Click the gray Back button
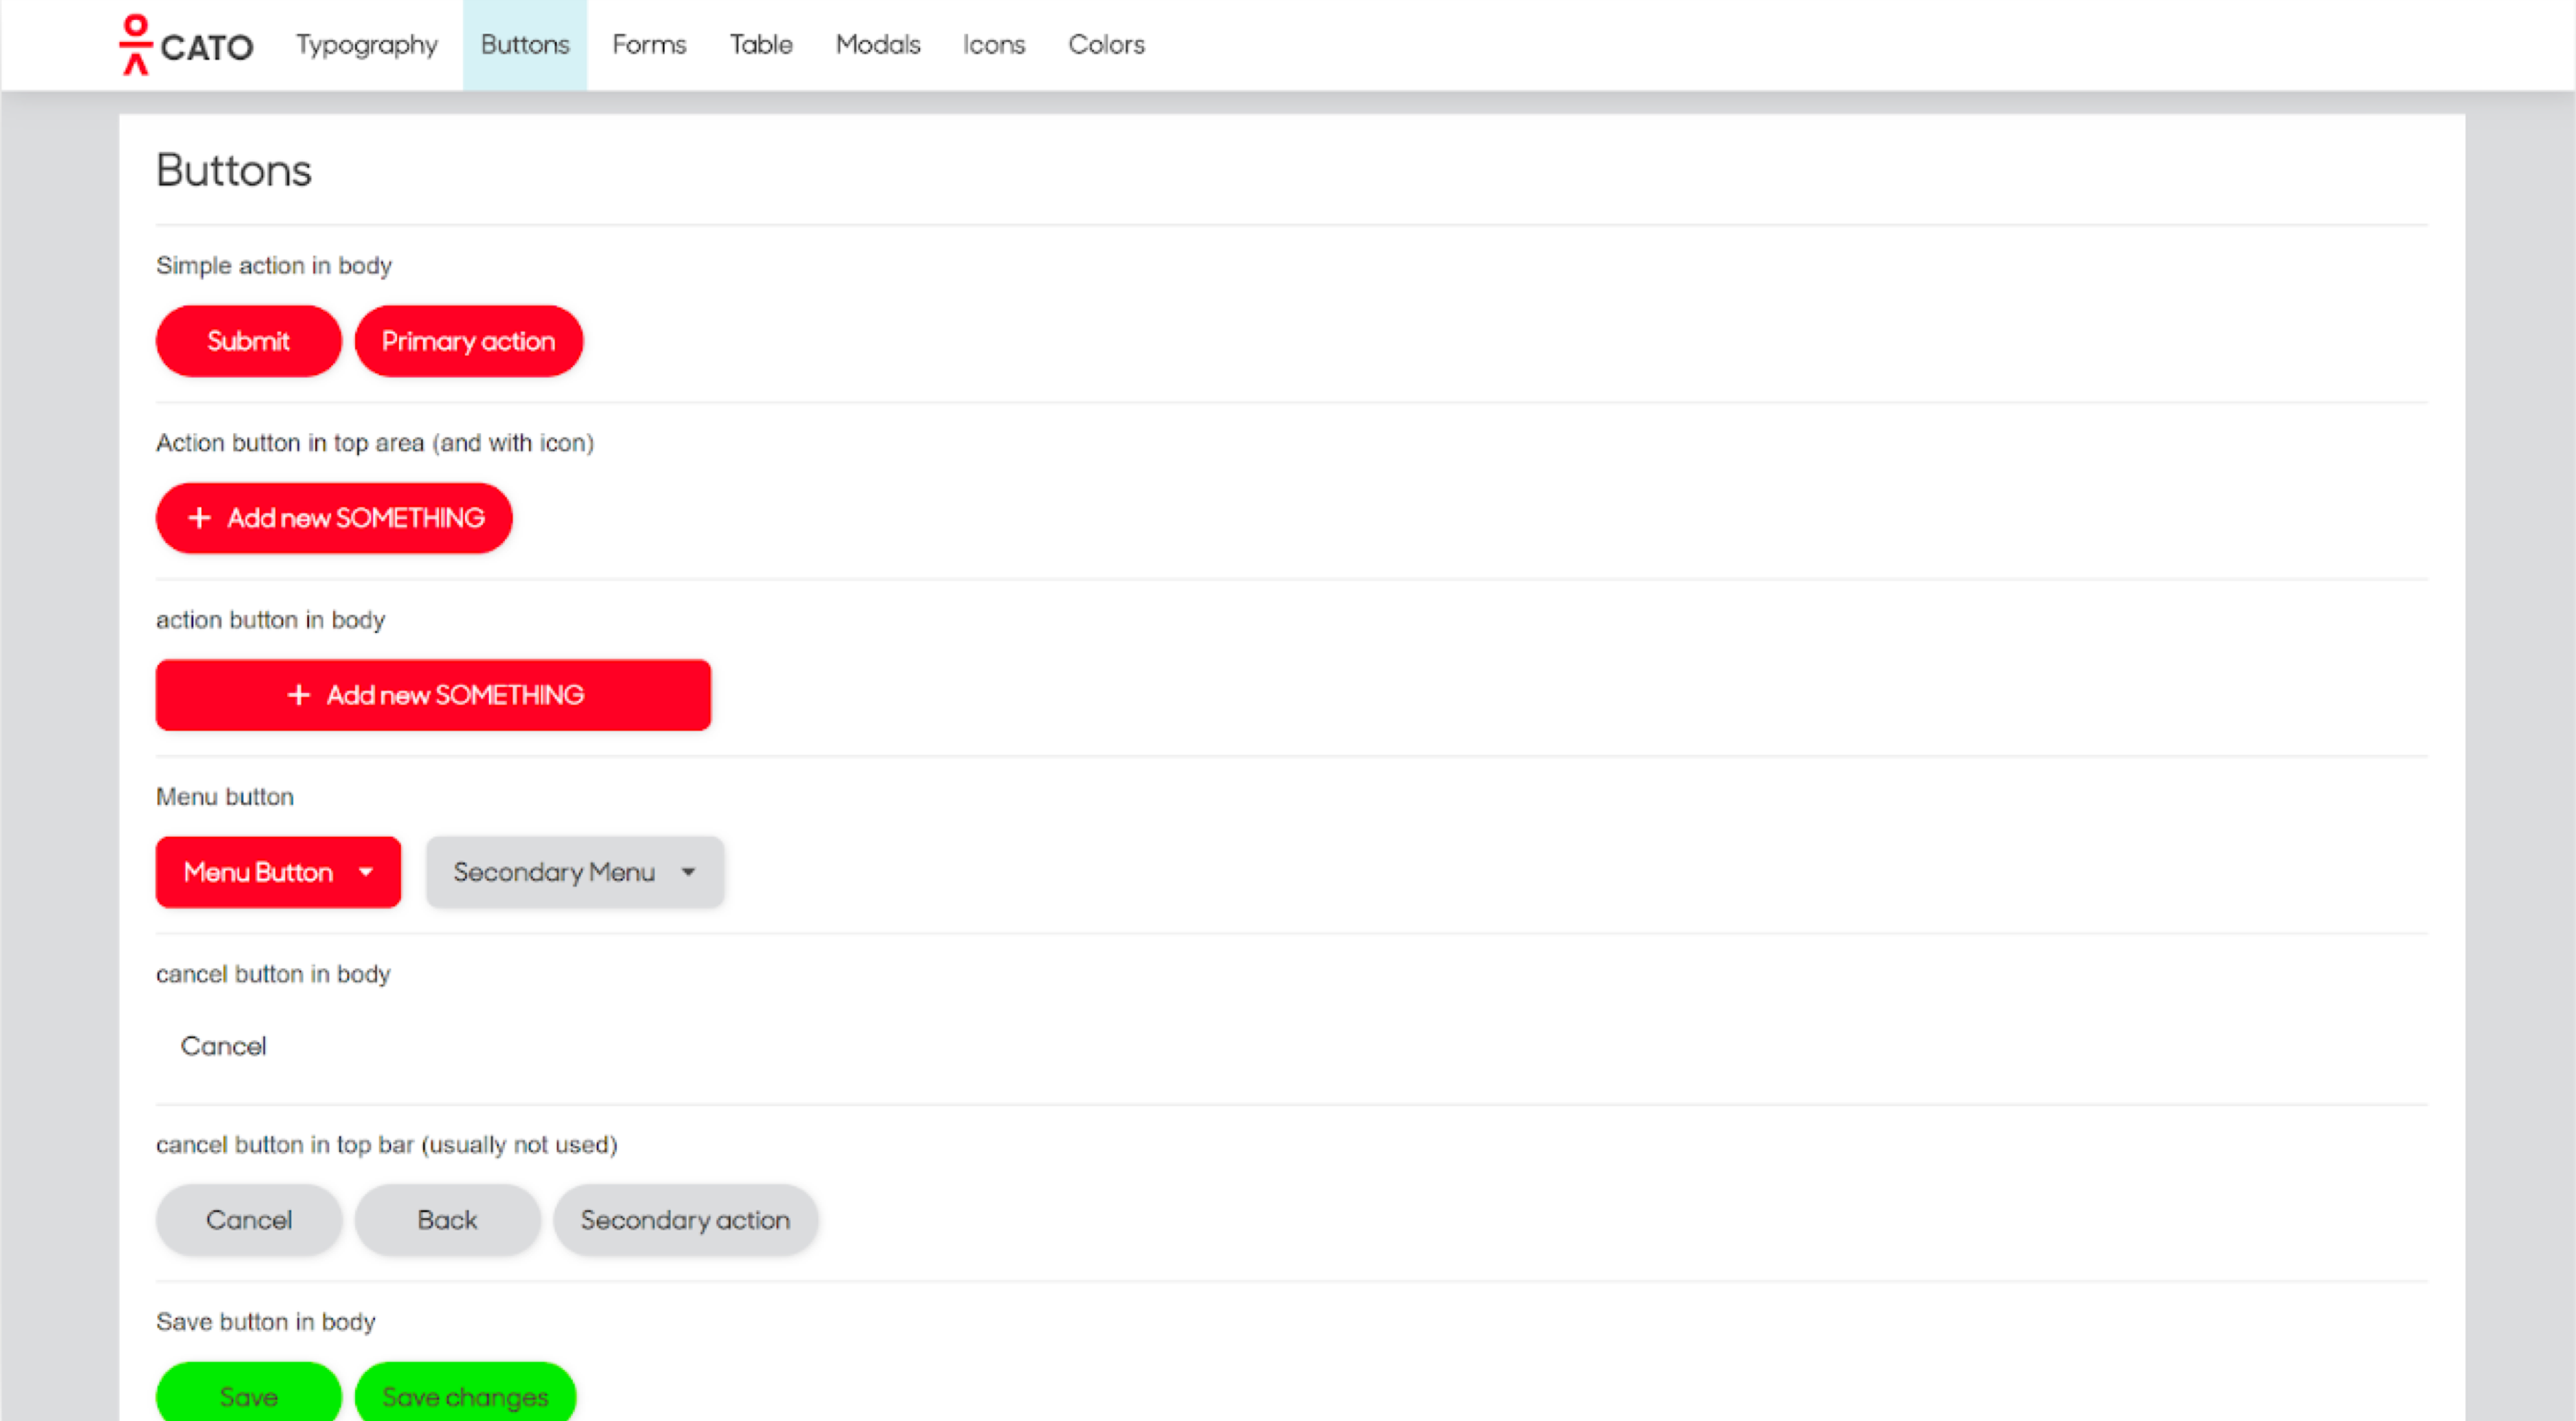This screenshot has height=1421, width=2576. tap(447, 1220)
